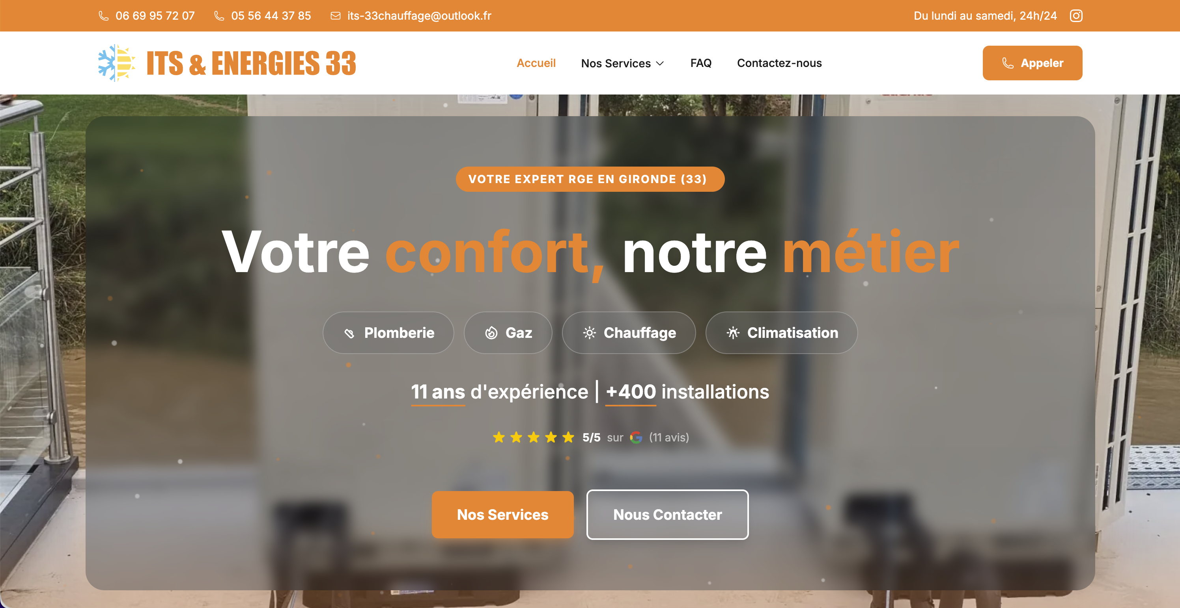Click the ITS & ENERGIES 33 logo text
The height and width of the screenshot is (608, 1180).
click(x=251, y=63)
